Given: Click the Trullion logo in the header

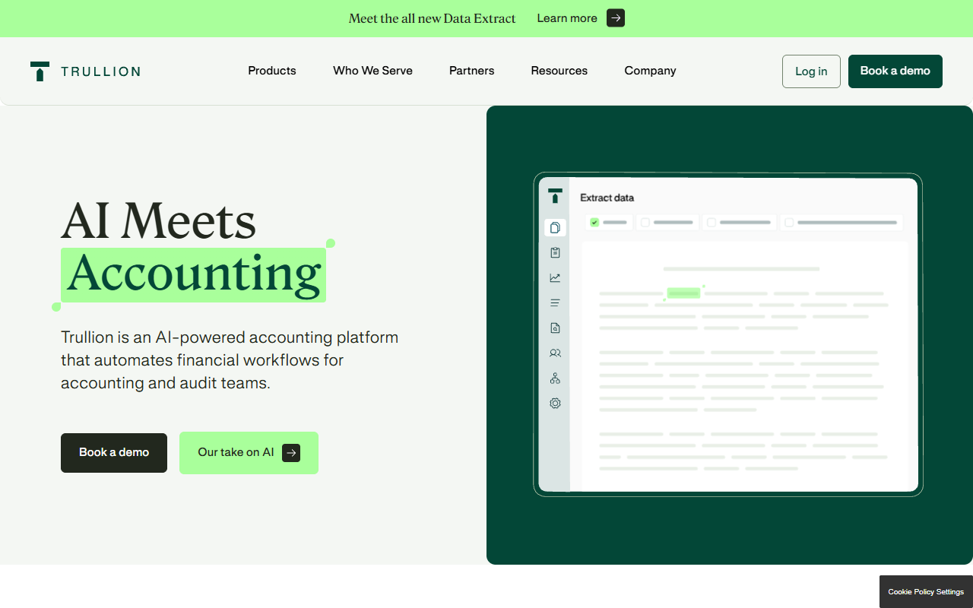Looking at the screenshot, I should pyautogui.click(x=85, y=71).
